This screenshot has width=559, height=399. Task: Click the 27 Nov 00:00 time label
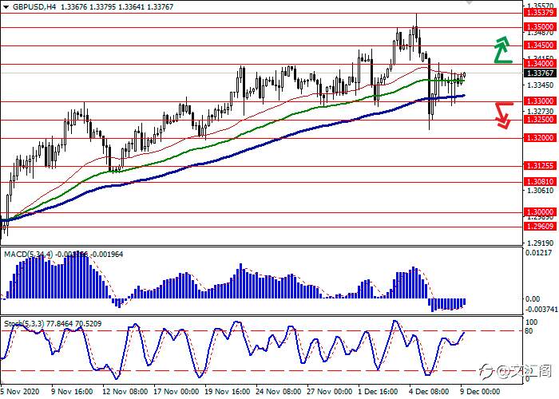tap(330, 392)
